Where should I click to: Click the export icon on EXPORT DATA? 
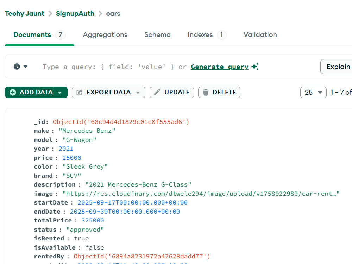tap(80, 92)
